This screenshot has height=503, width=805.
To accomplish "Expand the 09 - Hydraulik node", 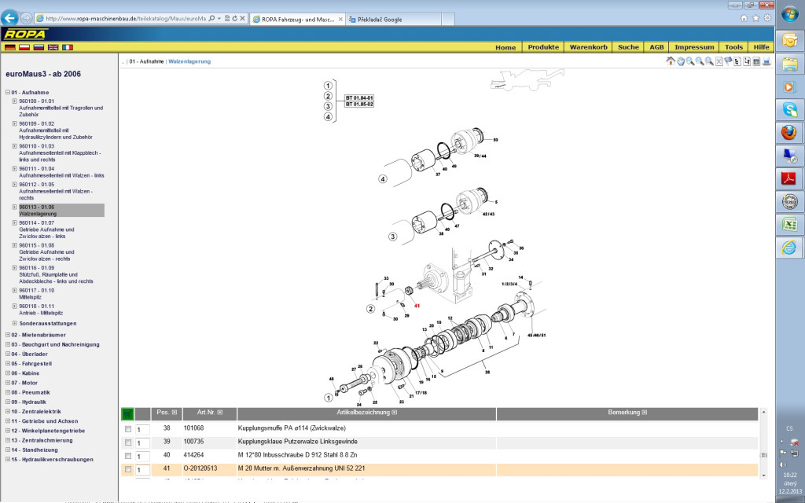I will (x=8, y=402).
